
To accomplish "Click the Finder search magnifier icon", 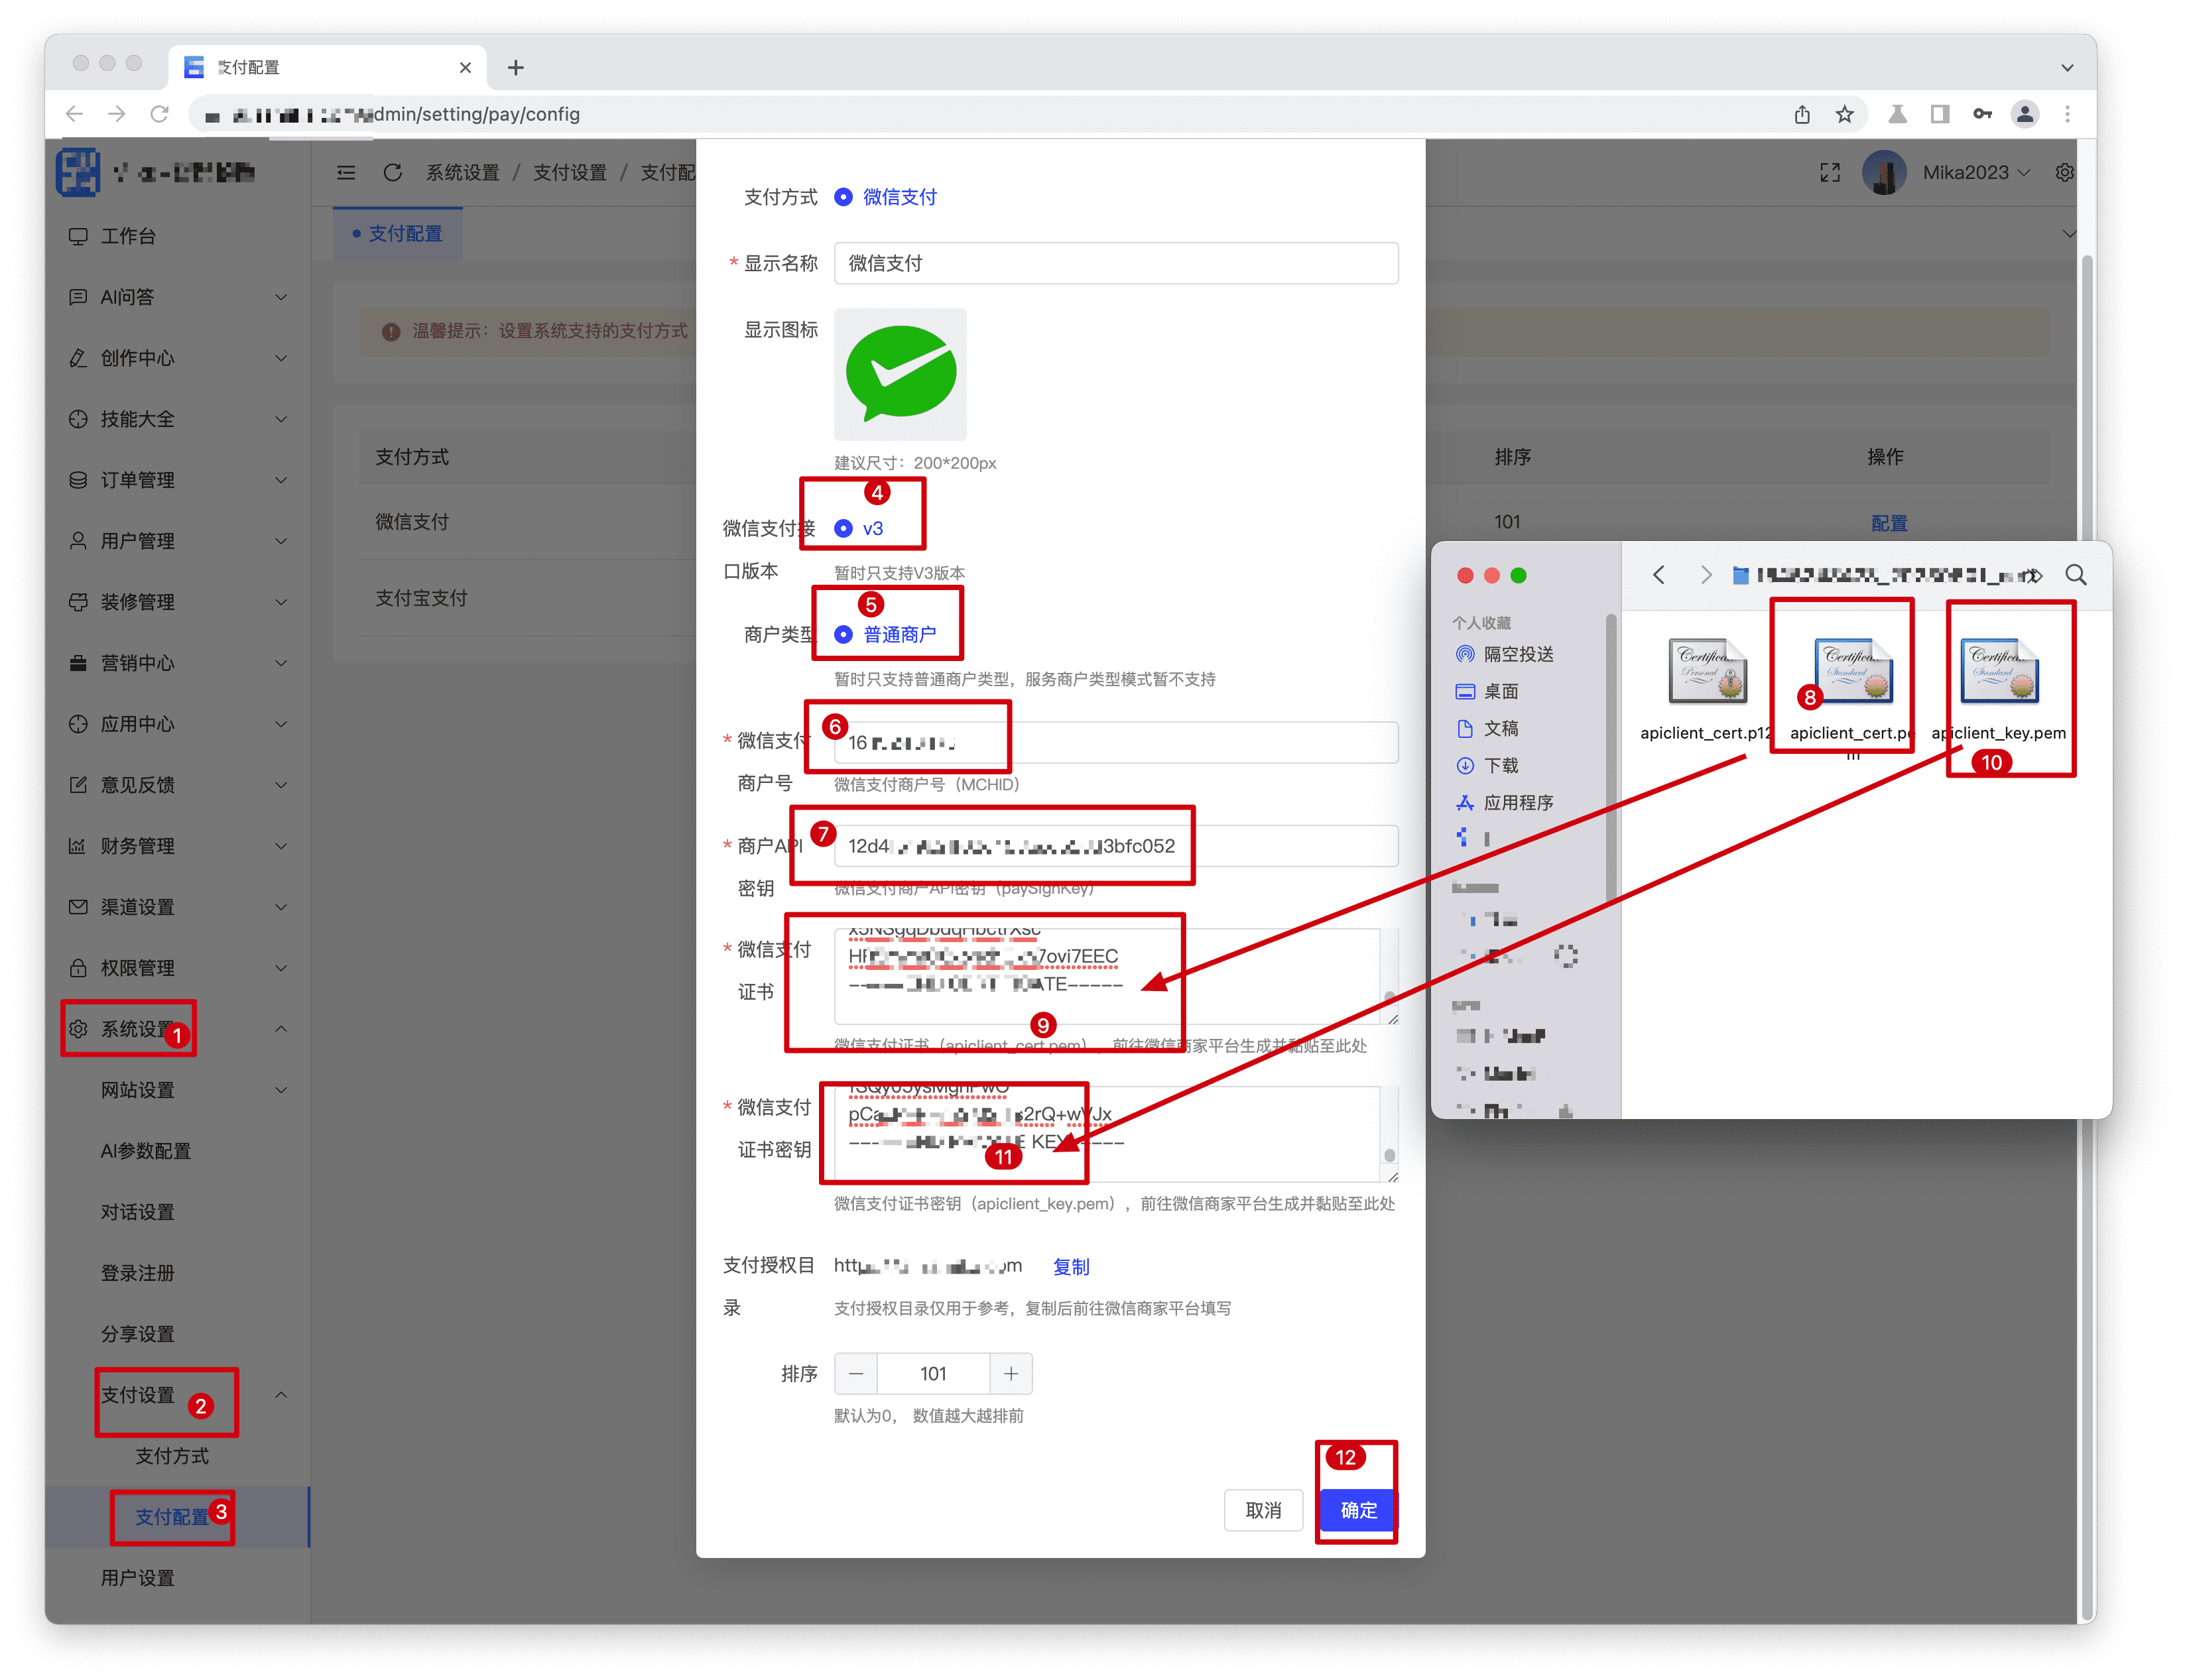I will (2075, 575).
